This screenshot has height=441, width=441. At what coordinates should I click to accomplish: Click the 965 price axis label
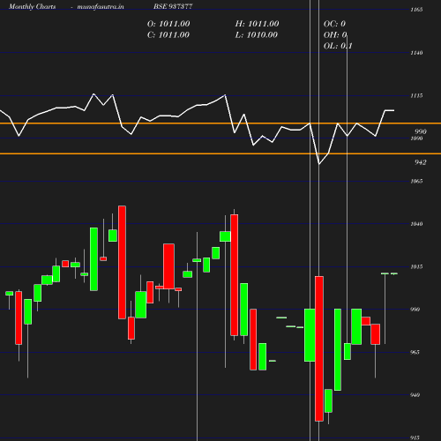tap(415, 352)
